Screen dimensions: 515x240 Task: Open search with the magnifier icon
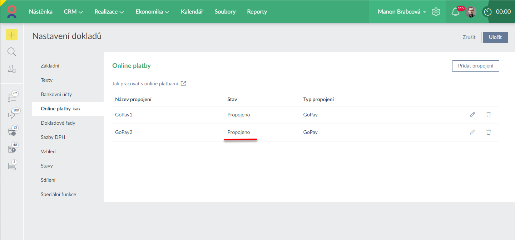12,52
